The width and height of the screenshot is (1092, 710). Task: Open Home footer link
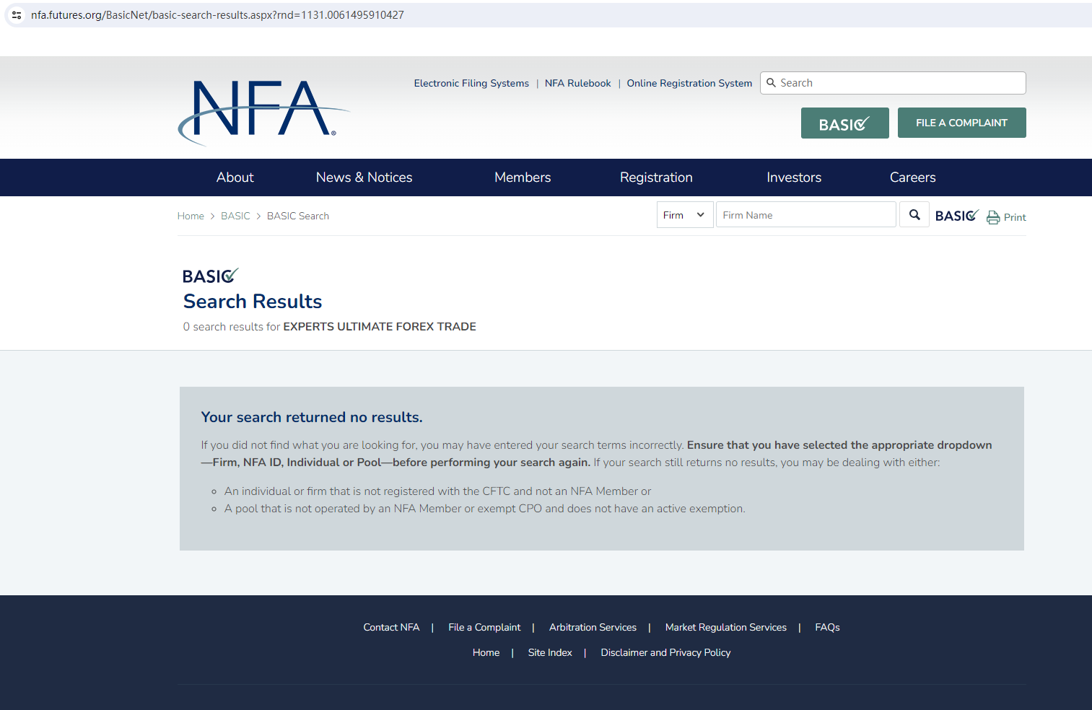pyautogui.click(x=486, y=652)
